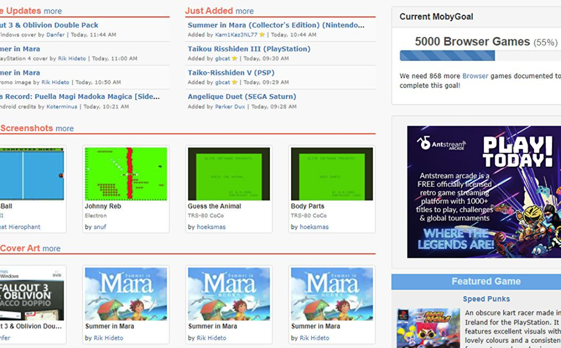Screen dimensions: 561x348
Task: Click 'more' next to Just Added
Action: coord(245,11)
